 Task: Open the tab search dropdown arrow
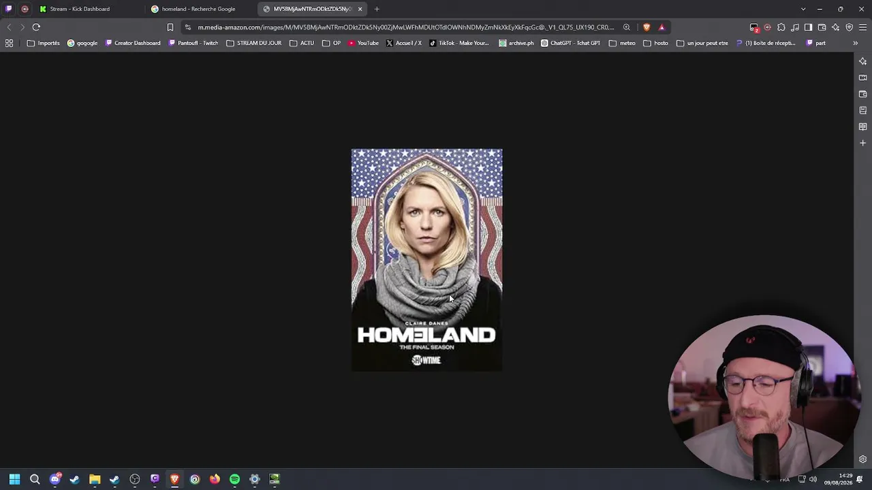pyautogui.click(x=803, y=9)
